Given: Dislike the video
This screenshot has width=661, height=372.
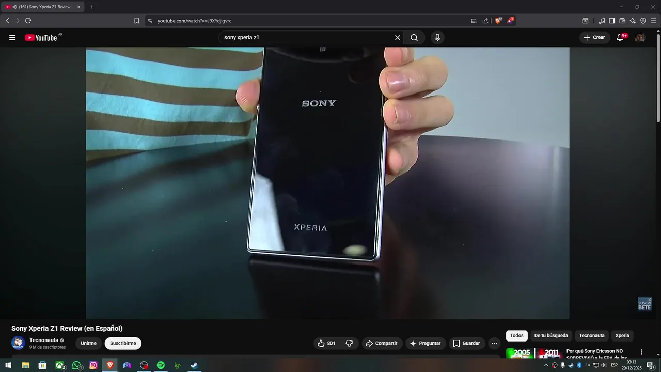Looking at the screenshot, I should 349,343.
